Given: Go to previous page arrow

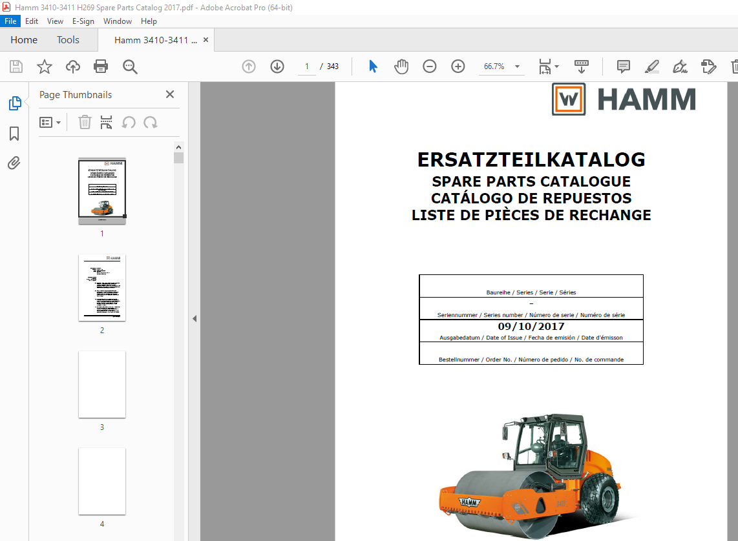Looking at the screenshot, I should point(249,66).
